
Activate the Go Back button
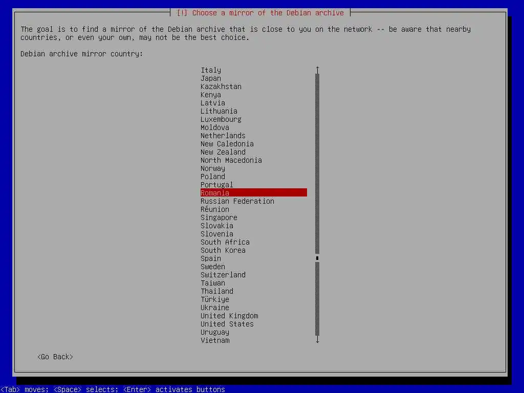click(x=55, y=357)
